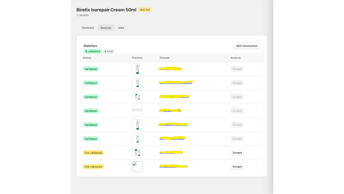344x194 pixels.
Task: Open preview thumbnail in the second Validated row
Action: (138, 83)
